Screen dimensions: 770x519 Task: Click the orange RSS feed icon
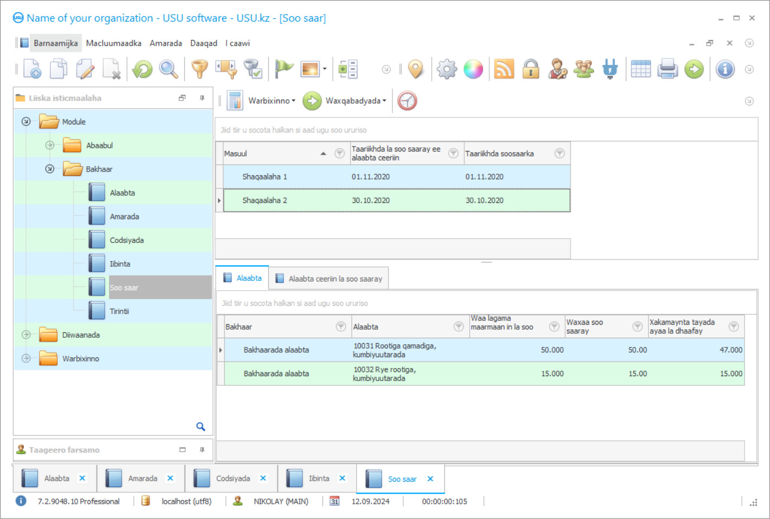504,69
